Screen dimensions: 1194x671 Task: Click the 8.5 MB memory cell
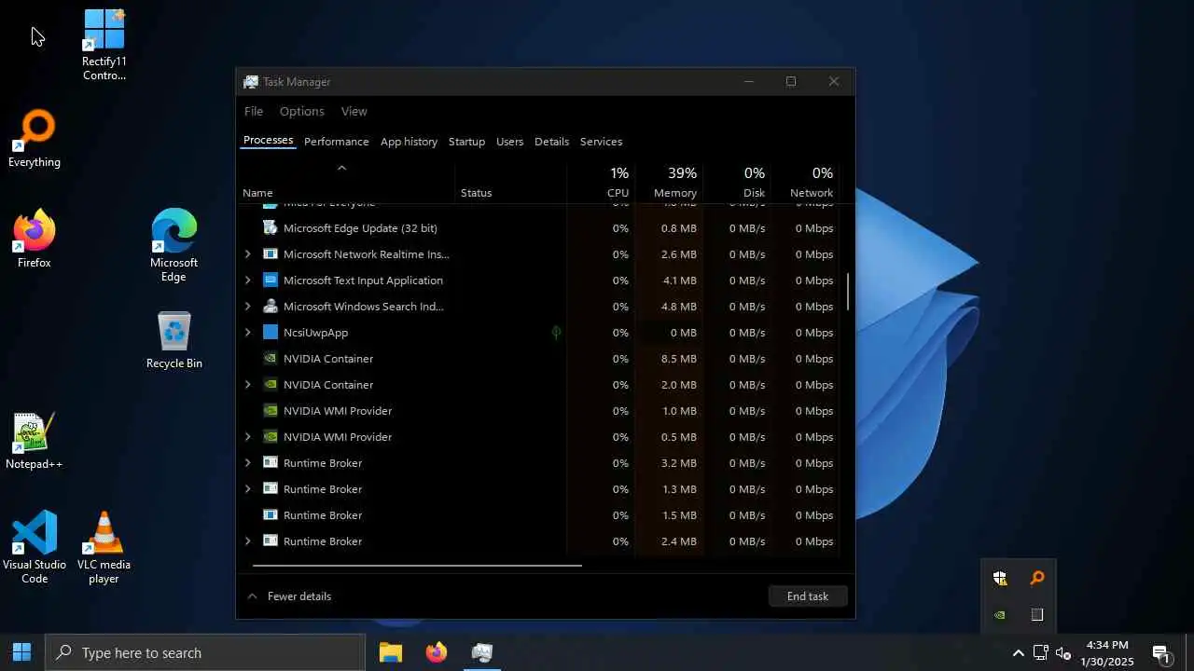669,358
